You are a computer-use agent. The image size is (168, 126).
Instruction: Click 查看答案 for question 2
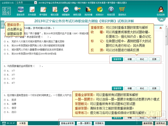tap(118, 88)
